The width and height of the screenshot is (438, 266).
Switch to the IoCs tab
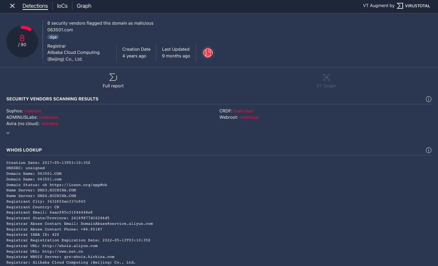(62, 6)
